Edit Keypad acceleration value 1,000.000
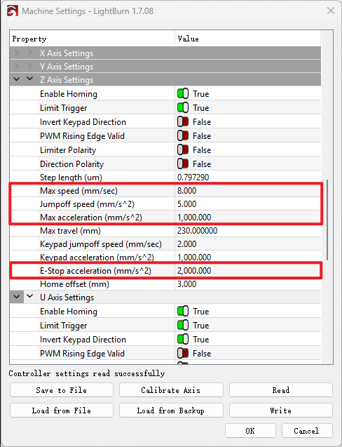342x447 pixels. [x=194, y=257]
